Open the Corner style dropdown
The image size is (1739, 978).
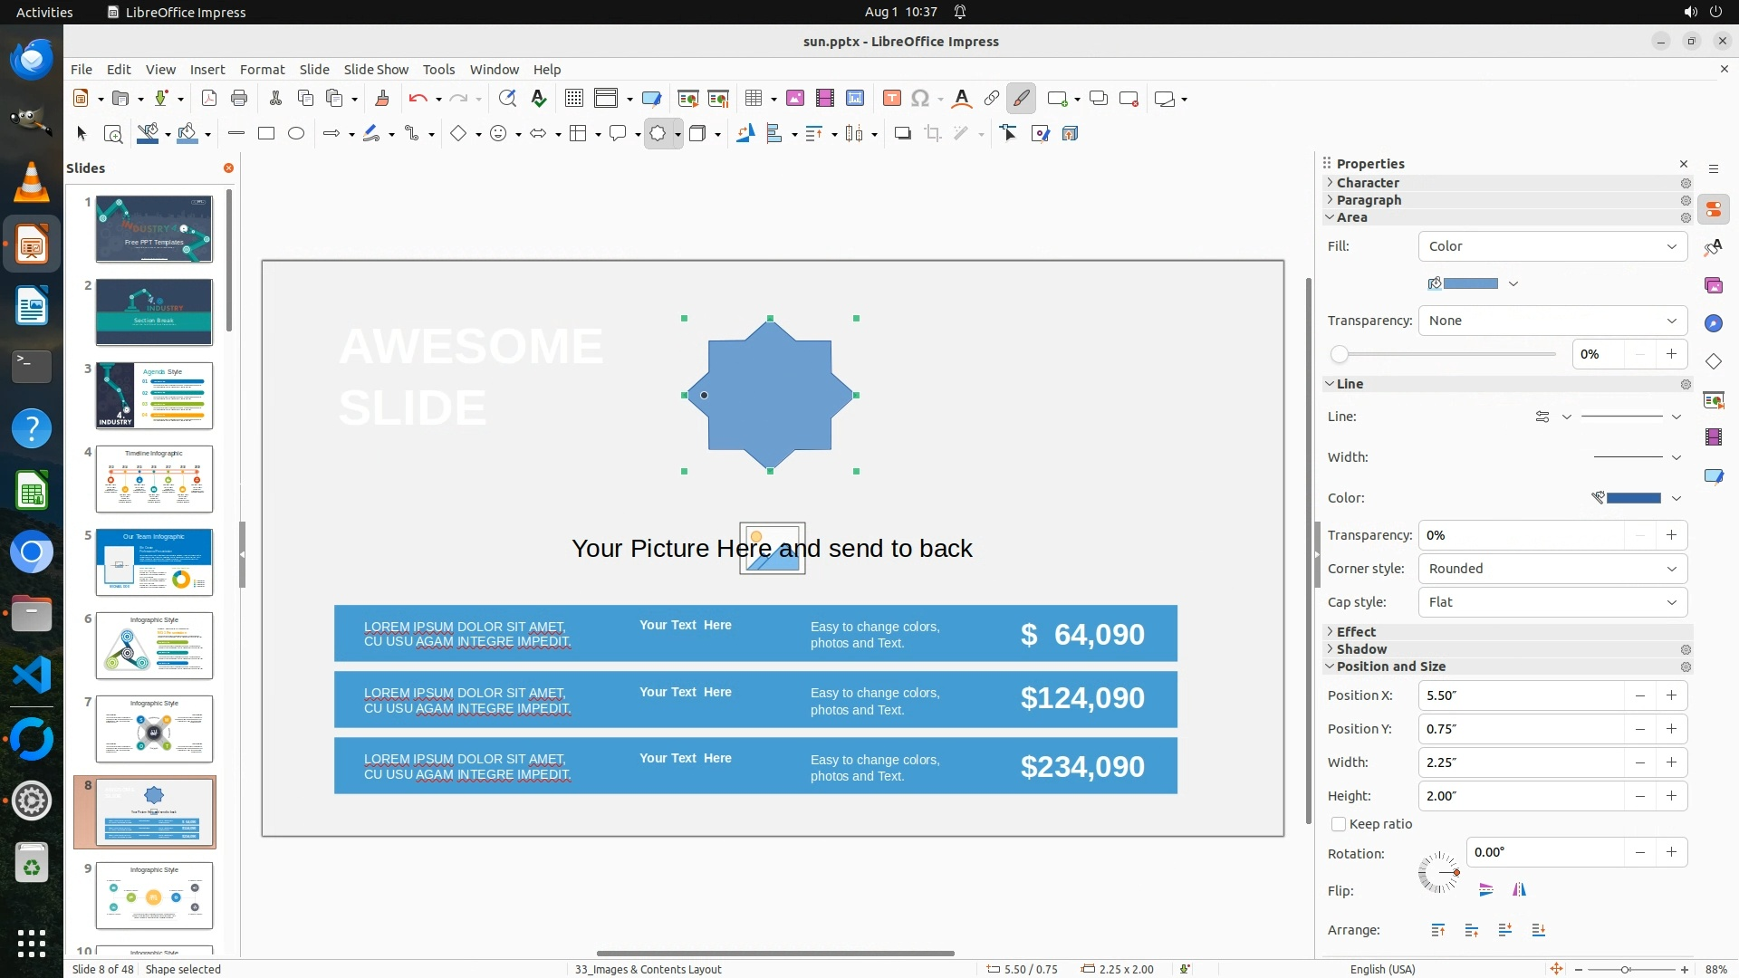pos(1552,569)
